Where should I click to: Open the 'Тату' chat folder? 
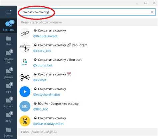(x=9, y=117)
